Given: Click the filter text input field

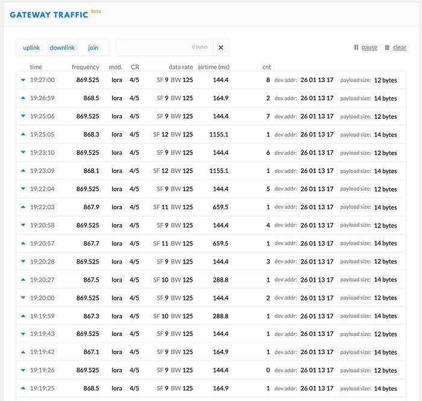Looking at the screenshot, I should [x=163, y=48].
